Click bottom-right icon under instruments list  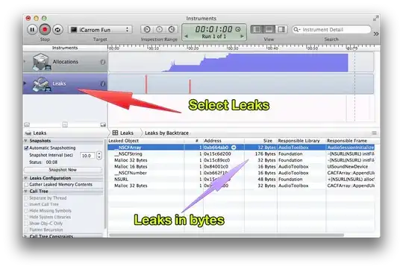103,124
